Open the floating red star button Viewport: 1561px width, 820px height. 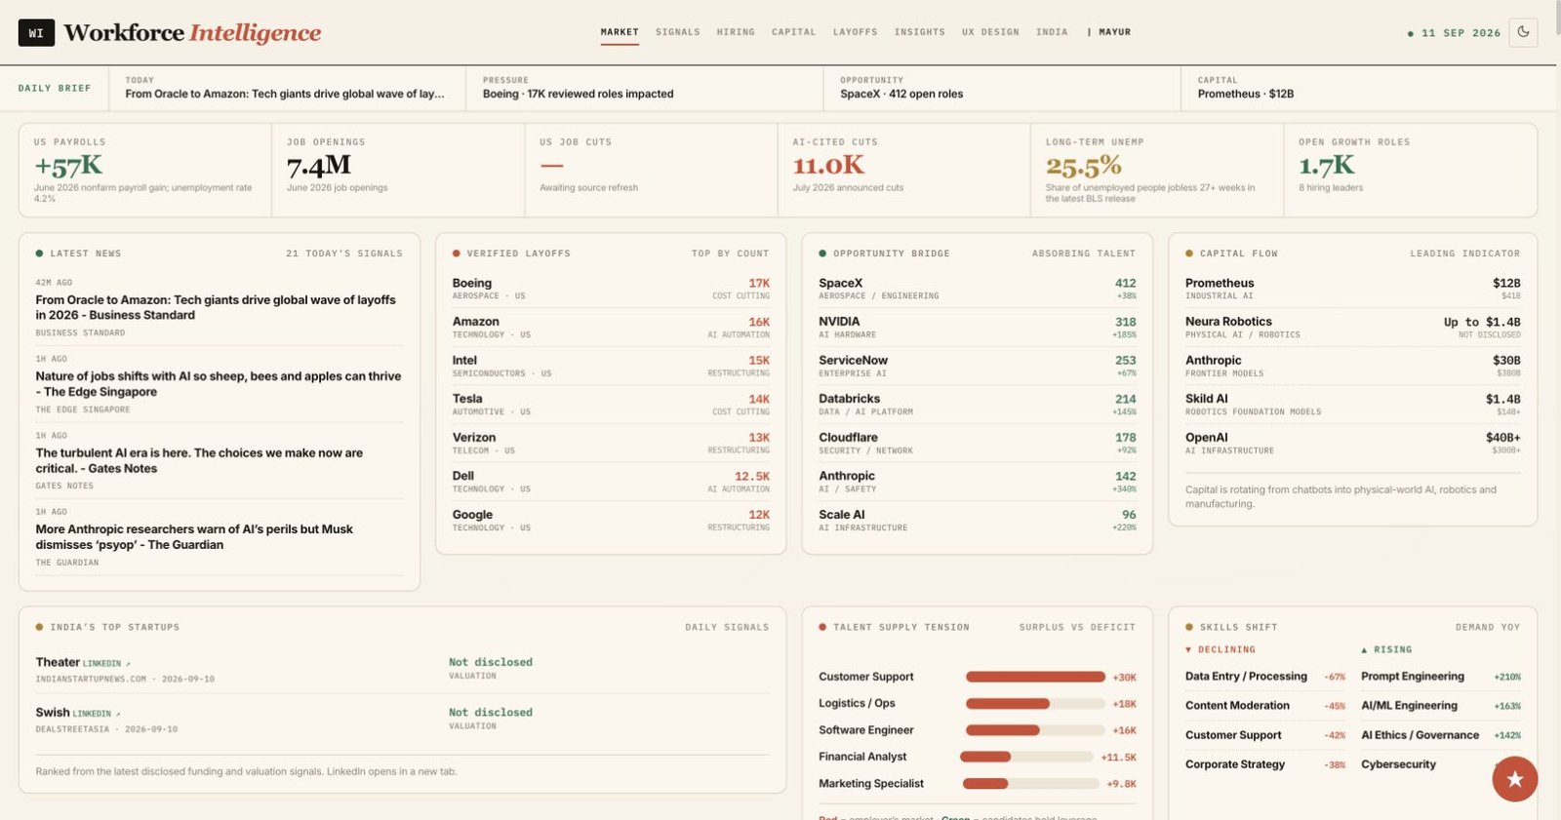point(1514,778)
